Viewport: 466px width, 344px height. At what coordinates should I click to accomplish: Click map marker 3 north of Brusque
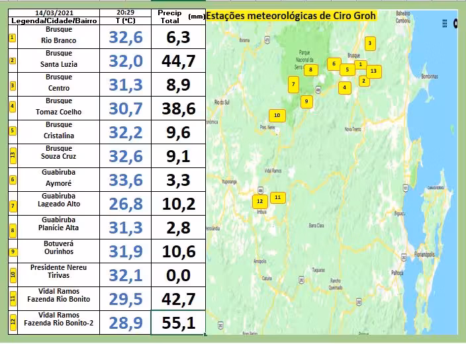(370, 44)
